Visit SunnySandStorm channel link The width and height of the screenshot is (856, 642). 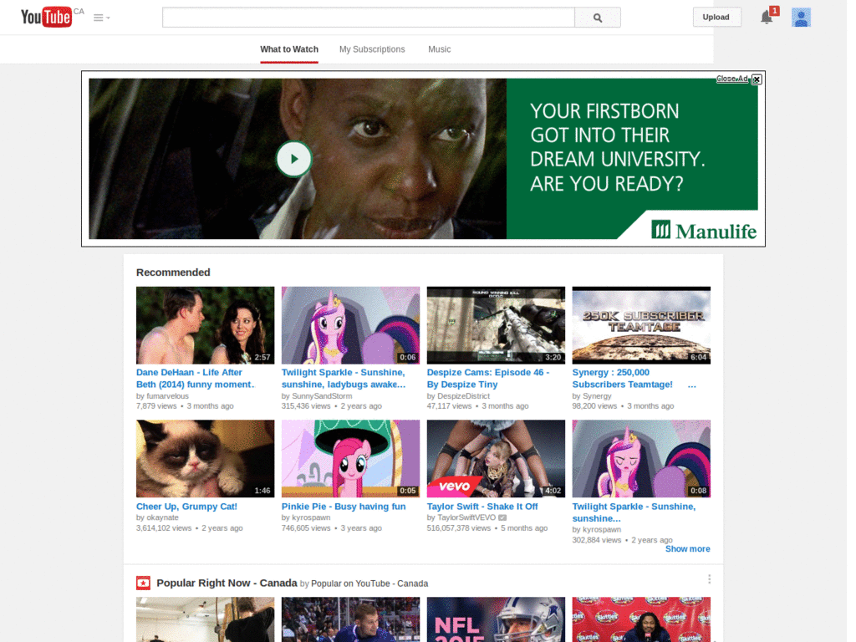[x=322, y=396]
